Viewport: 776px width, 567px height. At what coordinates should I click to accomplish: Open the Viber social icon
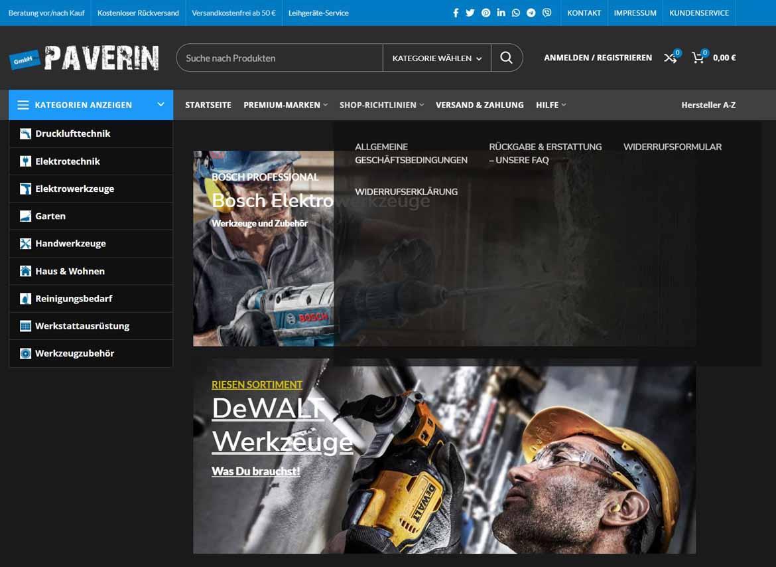pyautogui.click(x=547, y=13)
